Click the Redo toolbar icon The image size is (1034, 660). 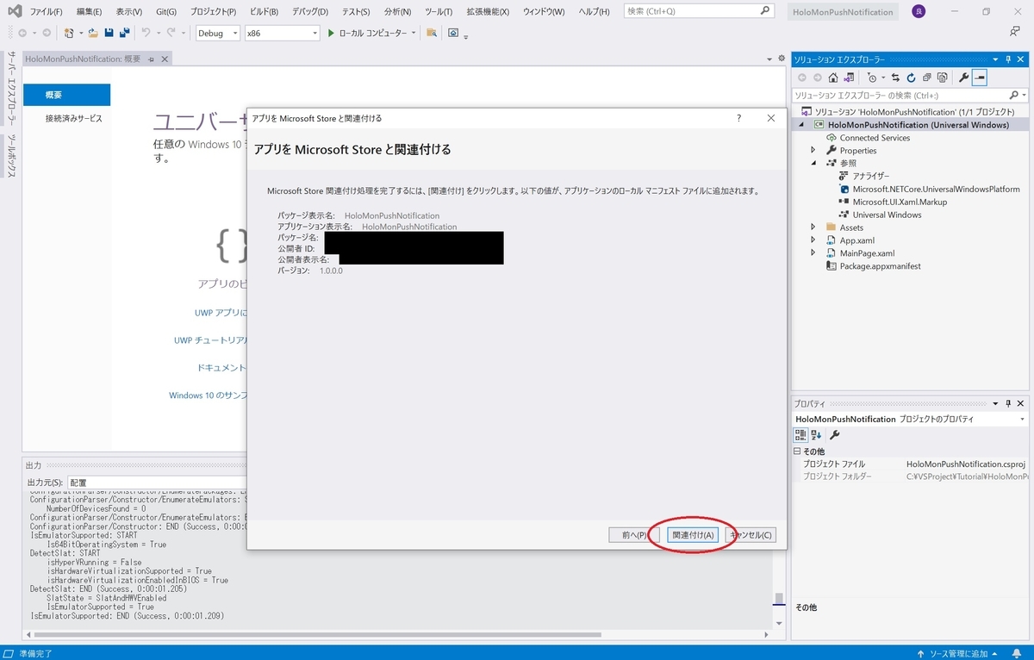[171, 33]
